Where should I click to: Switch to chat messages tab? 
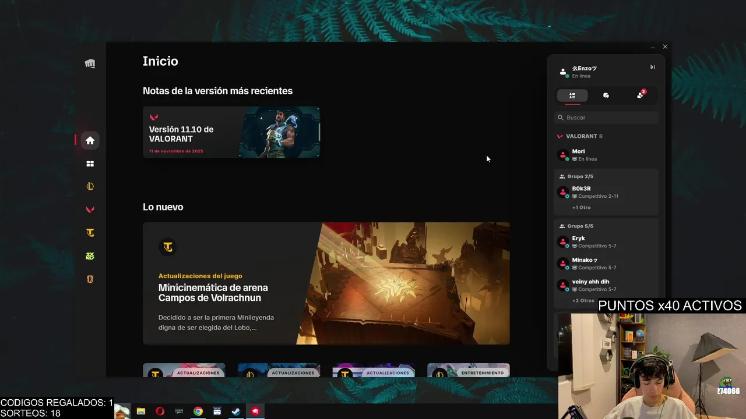tap(606, 95)
